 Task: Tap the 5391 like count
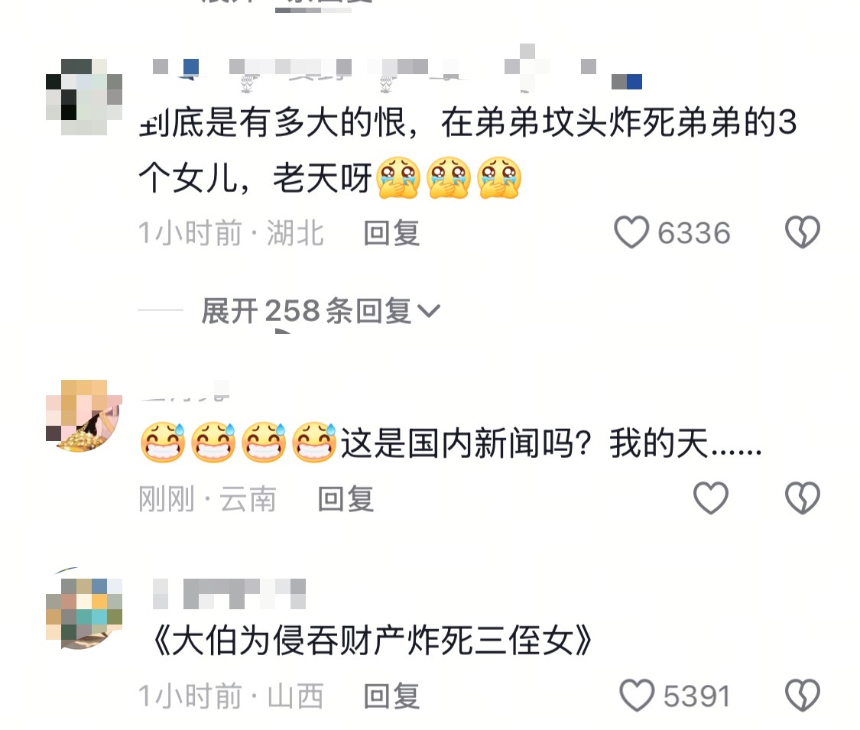tap(696, 696)
